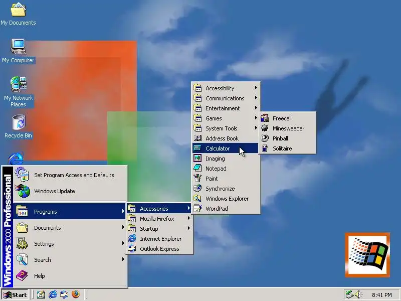Launch Outlook Express from quick launch bar
The image size is (401, 301).
(x=64, y=294)
